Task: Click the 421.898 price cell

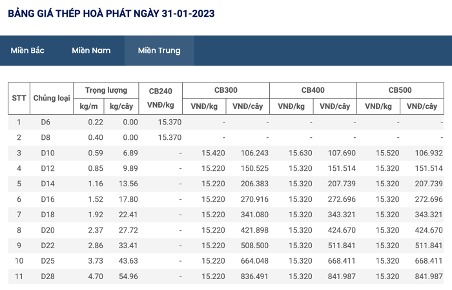Action: coord(255,230)
